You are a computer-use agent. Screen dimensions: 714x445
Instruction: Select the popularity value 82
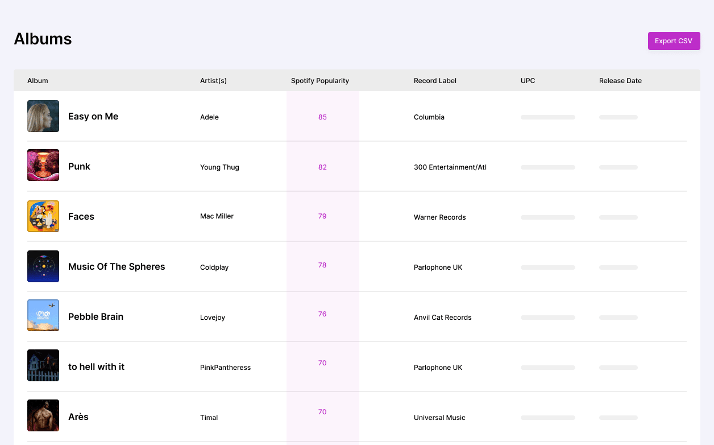(x=322, y=167)
